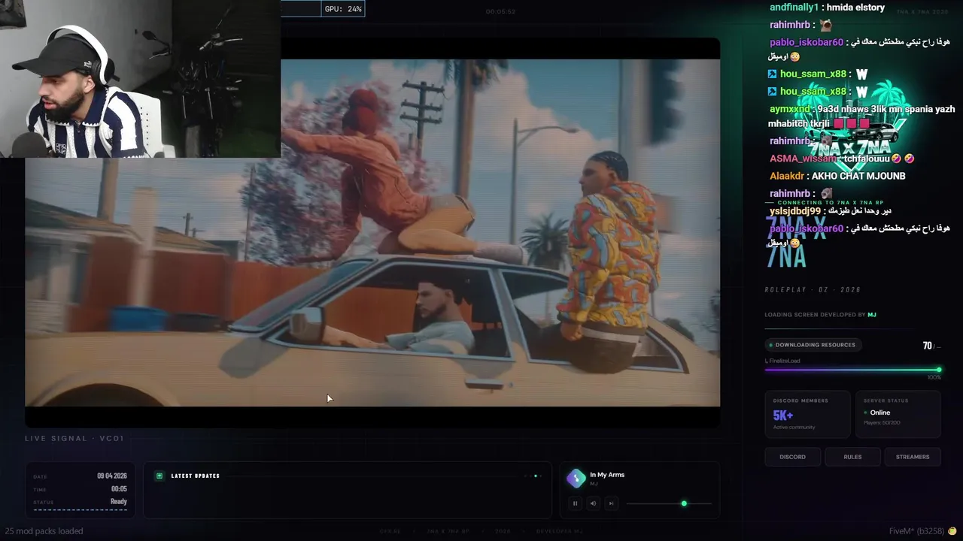This screenshot has width=963, height=541.
Task: Click username aymxxnd in chat
Action: tap(790, 109)
